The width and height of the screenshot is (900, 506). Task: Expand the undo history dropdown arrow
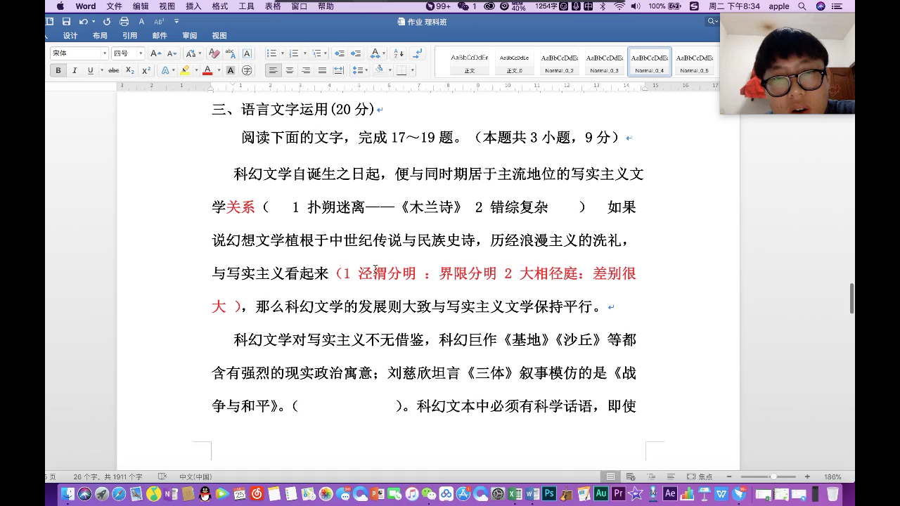[x=94, y=22]
